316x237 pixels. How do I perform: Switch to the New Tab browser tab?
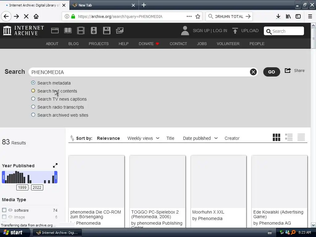pos(104,5)
